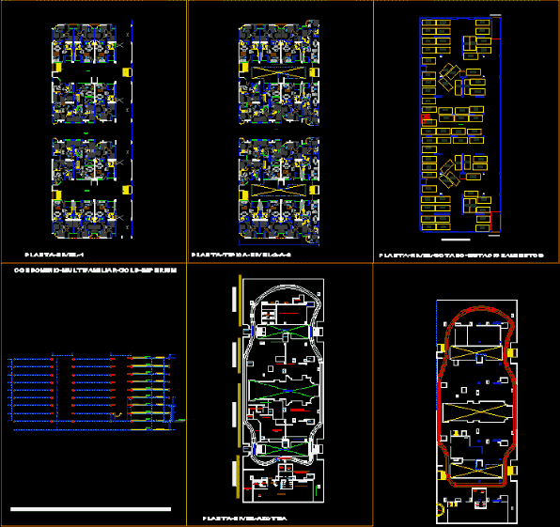Click the Planta Nivel Azotea caption
560x527 pixels.
(244, 519)
